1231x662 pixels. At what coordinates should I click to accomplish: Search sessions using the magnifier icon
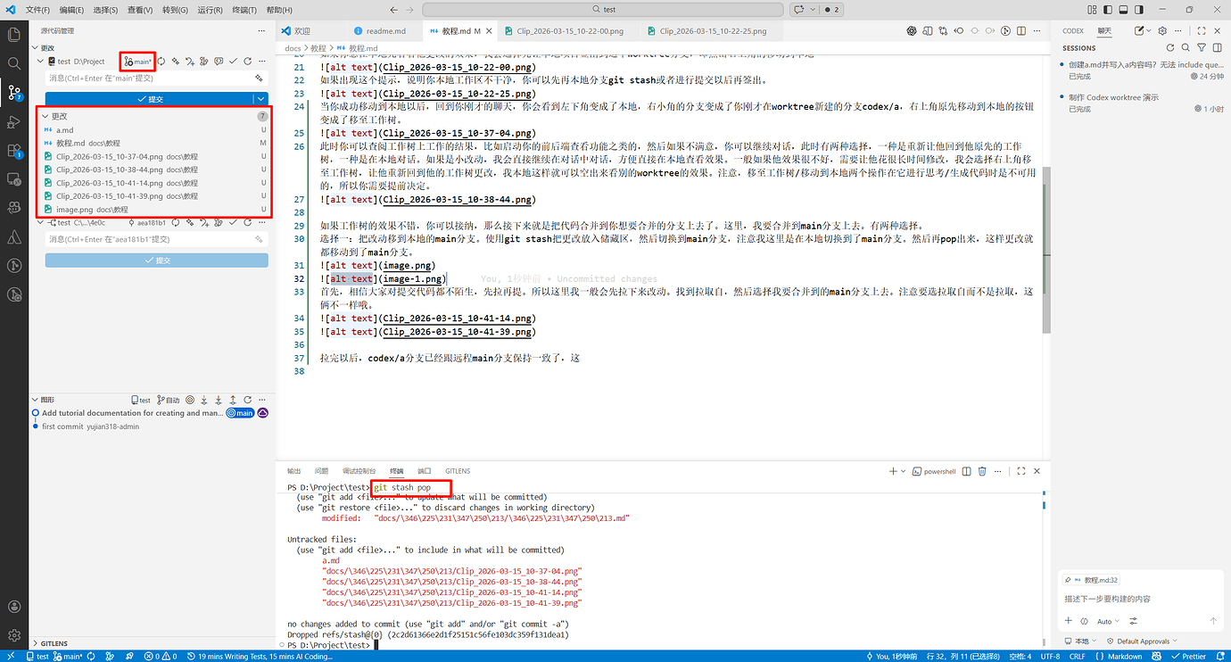(1186, 47)
